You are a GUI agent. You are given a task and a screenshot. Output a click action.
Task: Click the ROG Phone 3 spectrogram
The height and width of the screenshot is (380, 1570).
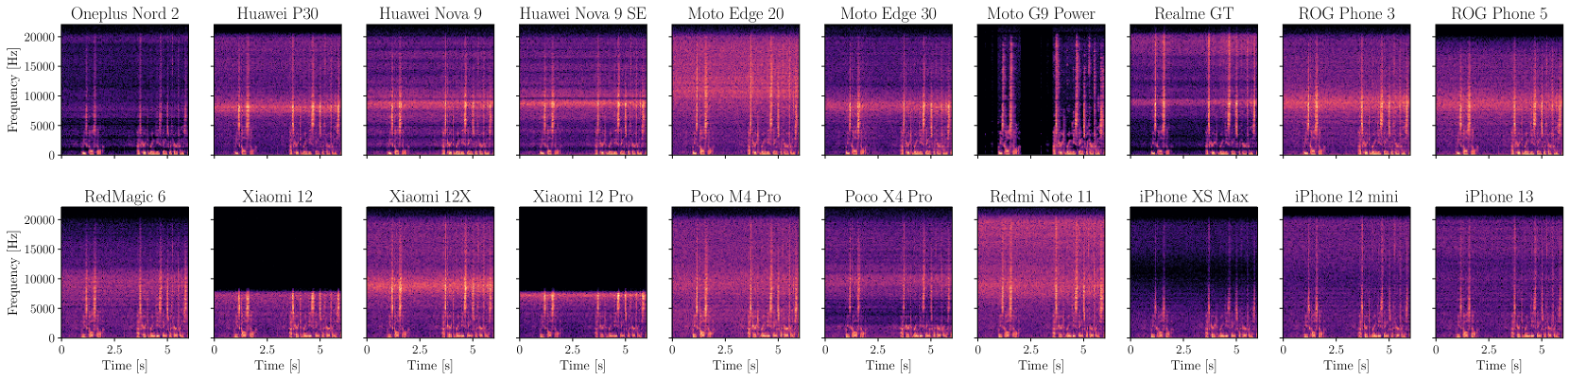coord(1346,90)
